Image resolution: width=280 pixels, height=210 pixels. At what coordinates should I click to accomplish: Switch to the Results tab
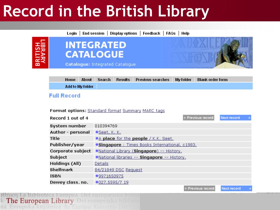pos(123,80)
